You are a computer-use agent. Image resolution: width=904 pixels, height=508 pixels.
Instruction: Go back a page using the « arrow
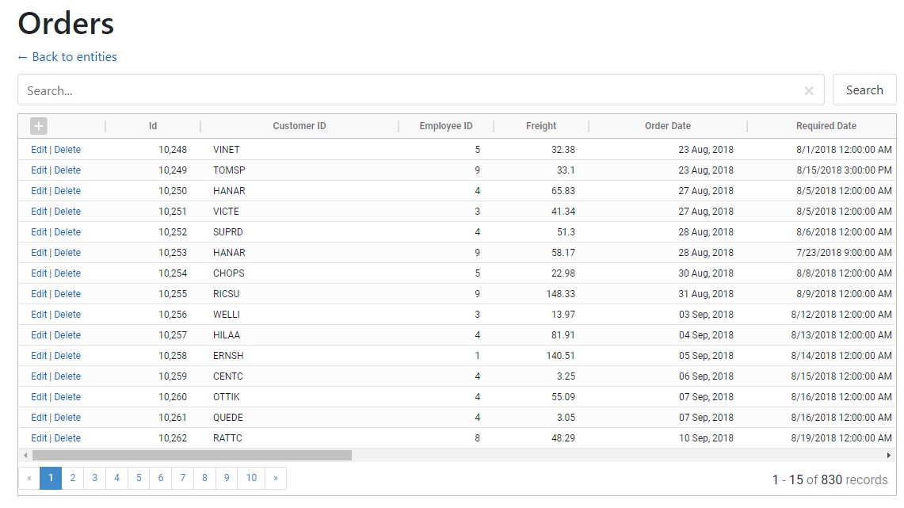click(29, 478)
